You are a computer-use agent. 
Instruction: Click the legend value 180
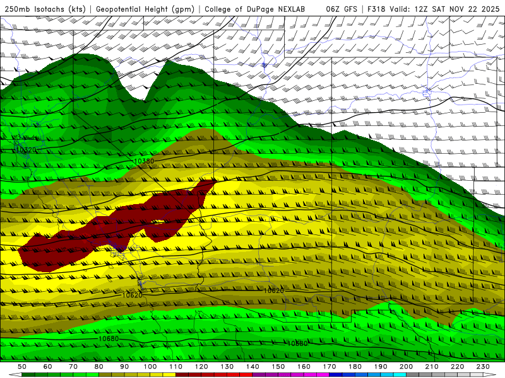355,367
